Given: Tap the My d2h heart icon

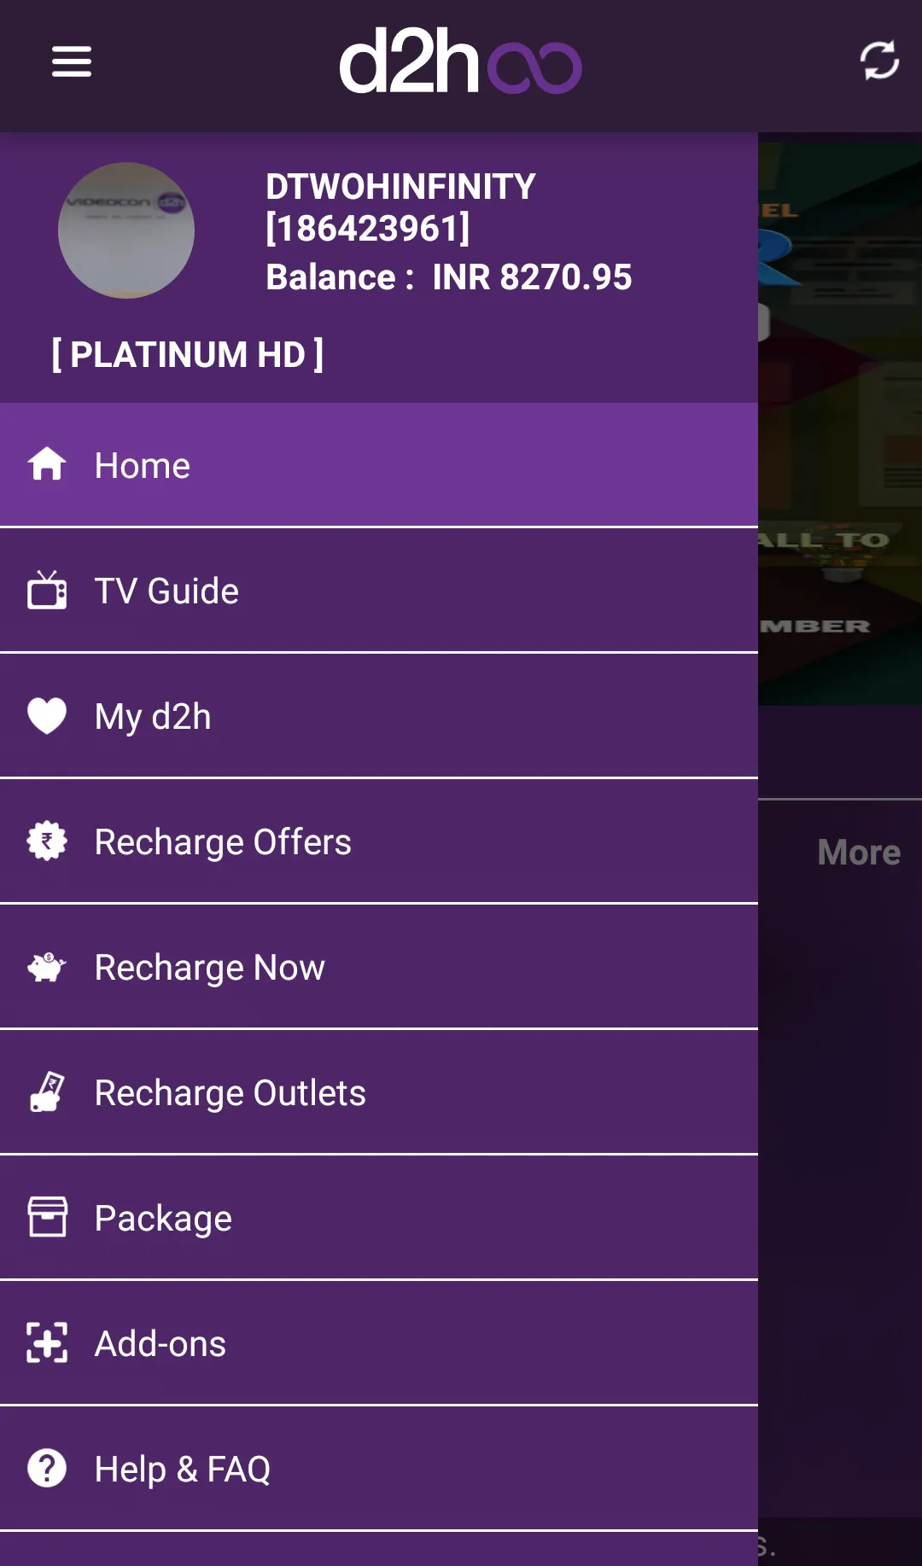Looking at the screenshot, I should coord(47,715).
